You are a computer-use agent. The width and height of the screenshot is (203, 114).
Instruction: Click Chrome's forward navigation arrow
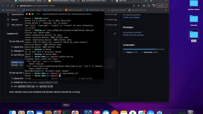8,6
